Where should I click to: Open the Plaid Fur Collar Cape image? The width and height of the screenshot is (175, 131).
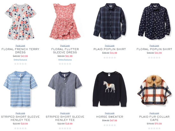pyautogui.click(x=154, y=90)
